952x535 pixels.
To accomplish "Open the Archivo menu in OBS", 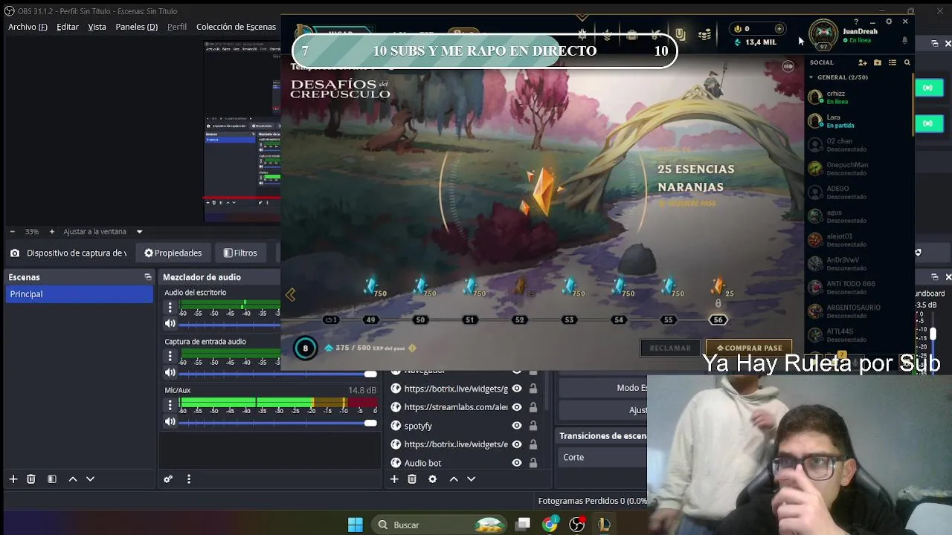I will 28,27.
